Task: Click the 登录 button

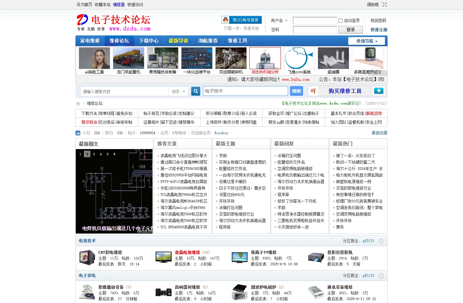Action: tap(351, 30)
